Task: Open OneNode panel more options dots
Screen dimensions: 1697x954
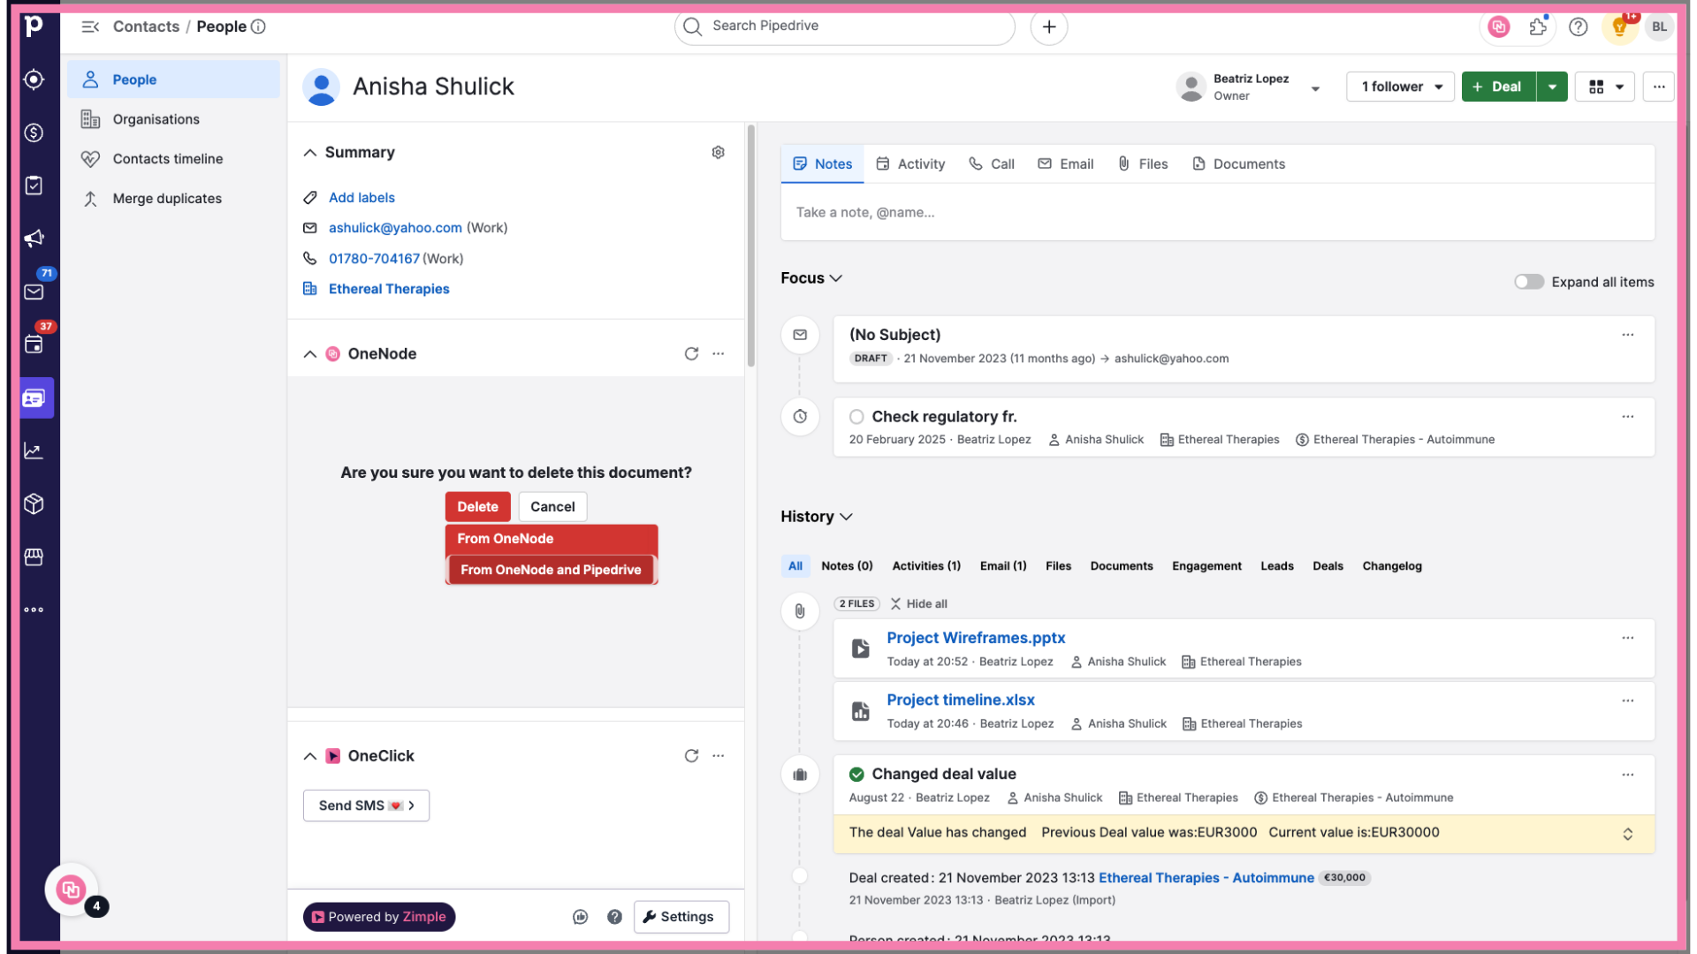Action: (x=719, y=353)
